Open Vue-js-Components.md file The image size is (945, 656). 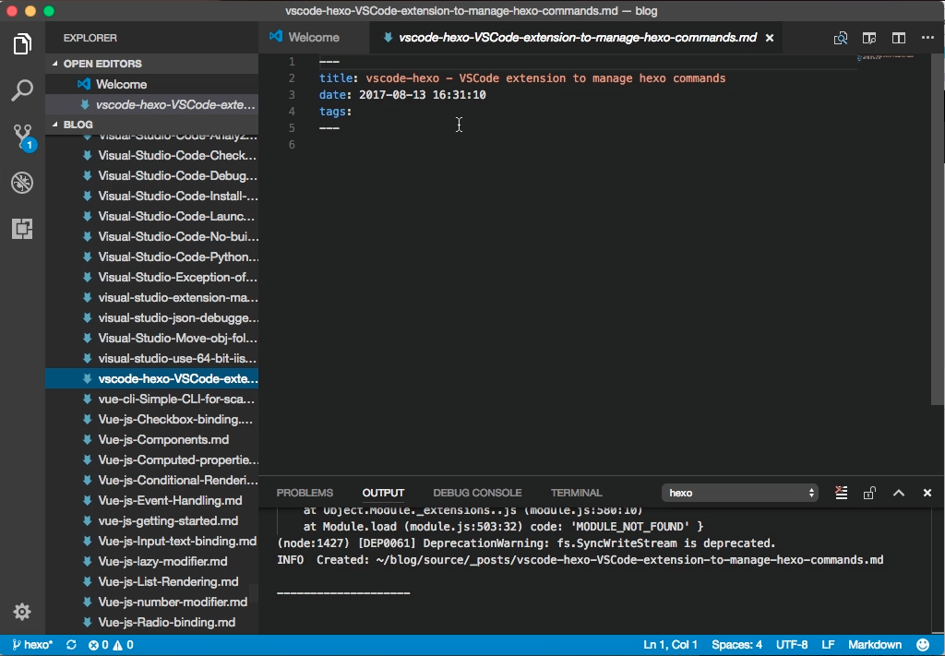(x=152, y=440)
